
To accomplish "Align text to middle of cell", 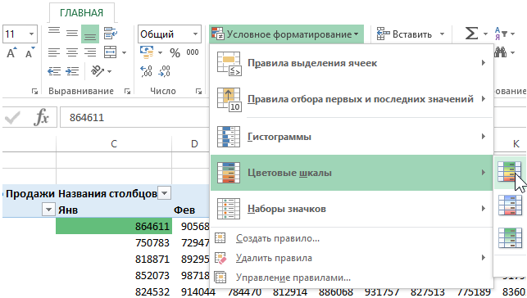I will tap(72, 34).
